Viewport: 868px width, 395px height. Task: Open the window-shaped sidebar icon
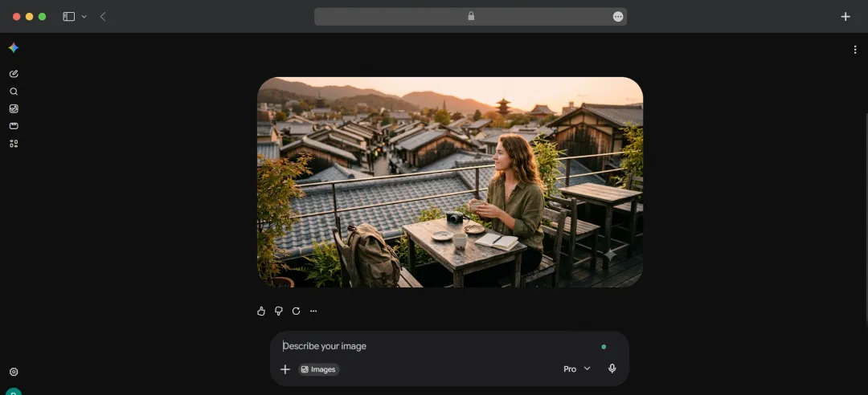coord(14,126)
